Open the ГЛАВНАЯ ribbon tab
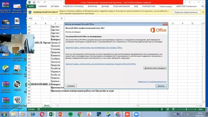Image resolution: width=208 pixels, height=117 pixels. (43, 6)
